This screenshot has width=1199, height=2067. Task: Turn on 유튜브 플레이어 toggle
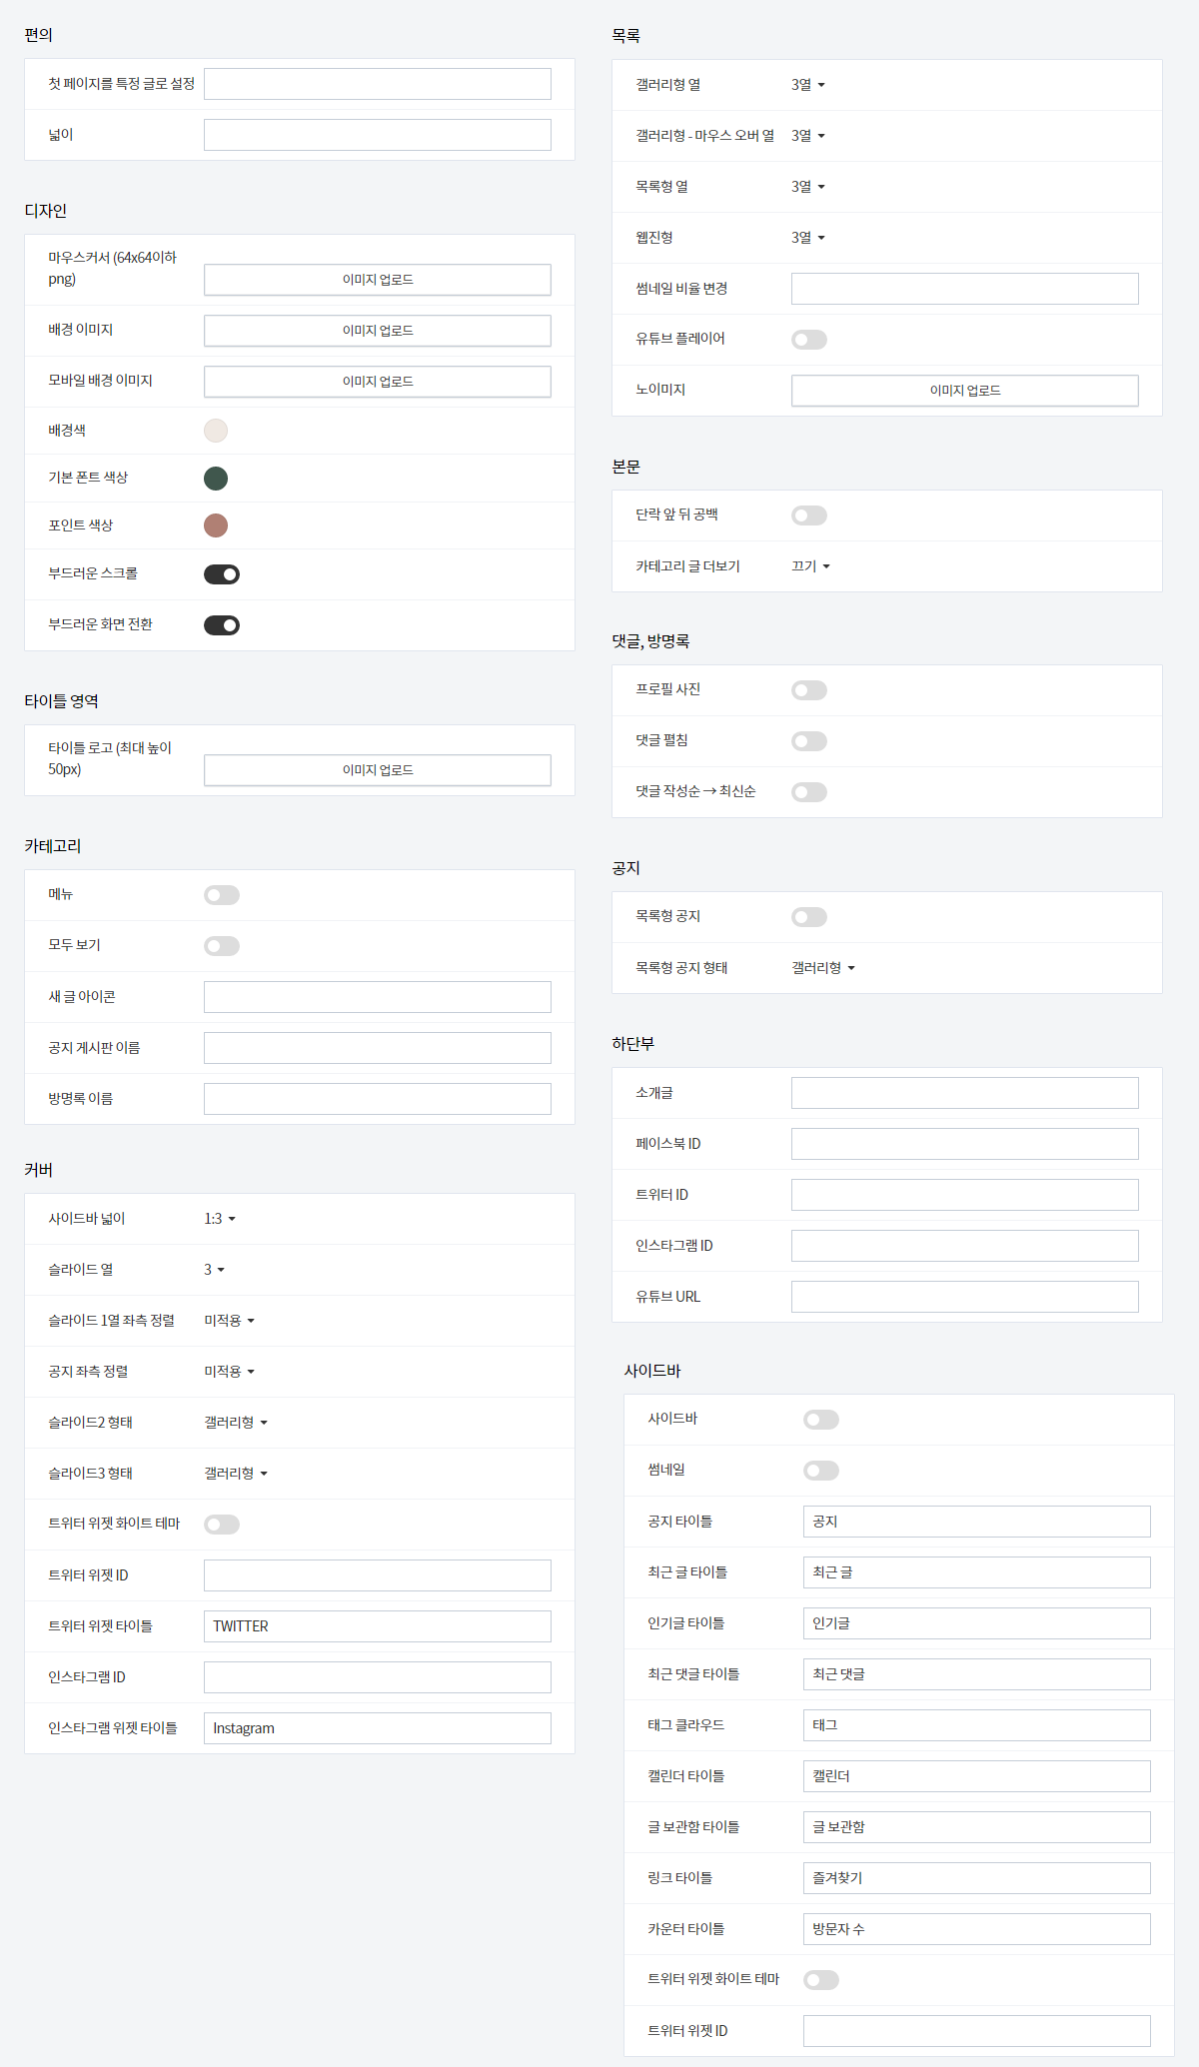[x=809, y=340]
